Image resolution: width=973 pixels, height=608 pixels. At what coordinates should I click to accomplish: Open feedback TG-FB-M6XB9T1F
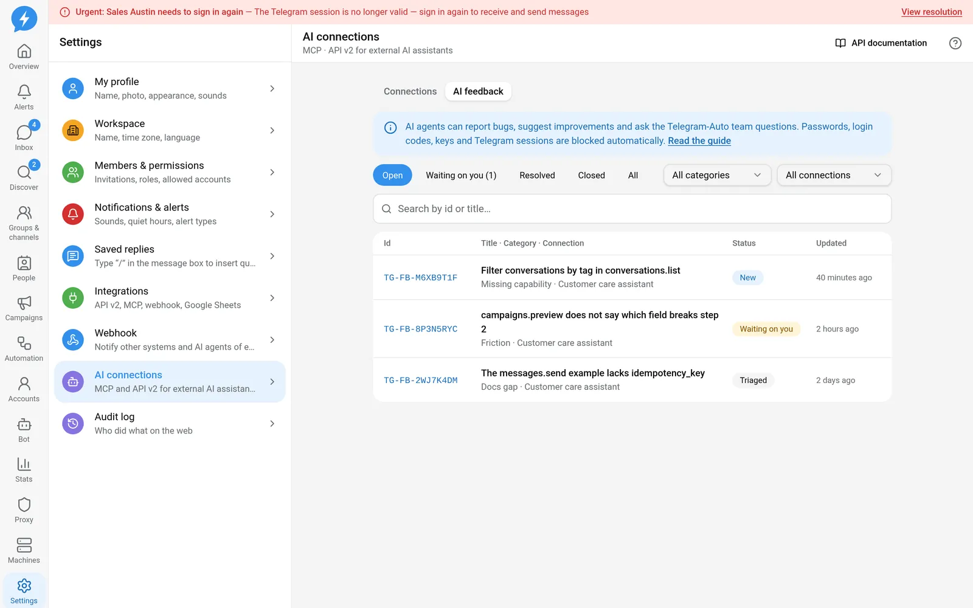click(x=420, y=278)
